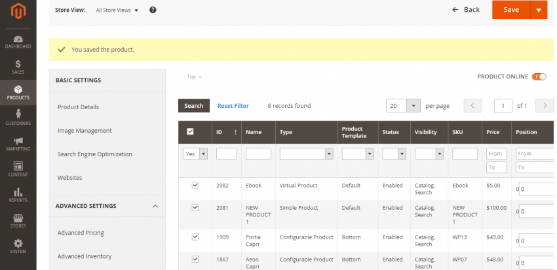Click the Search button
Screen dimensions: 557x270
[194, 106]
